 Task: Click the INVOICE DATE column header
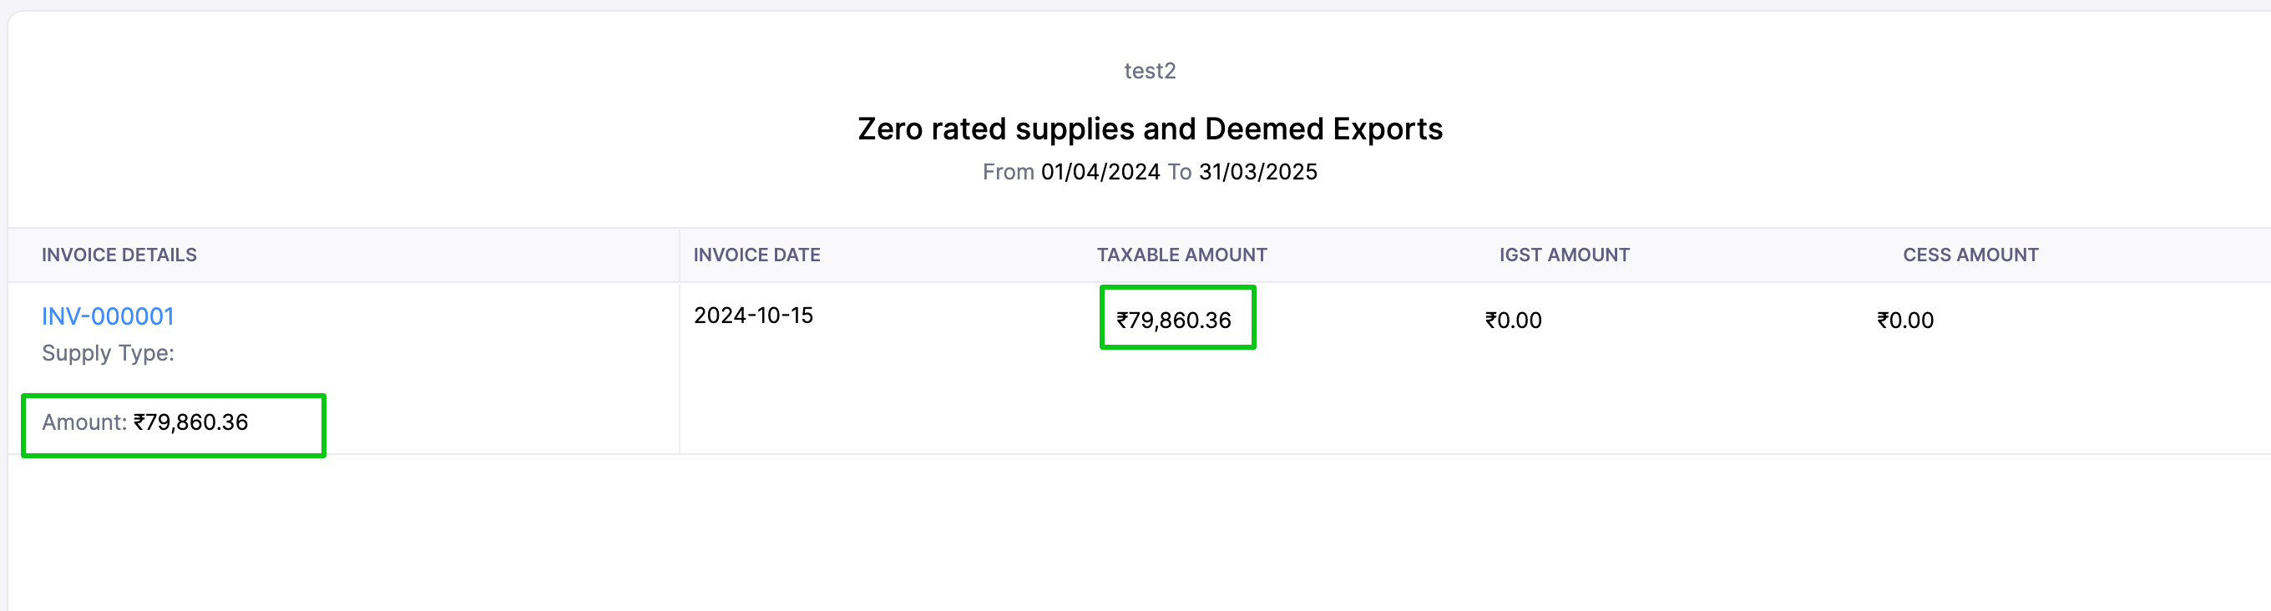click(x=756, y=255)
